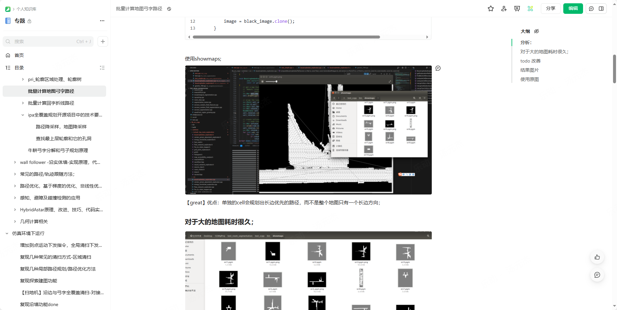Image resolution: width=617 pixels, height=310 pixels.
Task: Click the lock icon beside 专题
Action: (x=29, y=21)
